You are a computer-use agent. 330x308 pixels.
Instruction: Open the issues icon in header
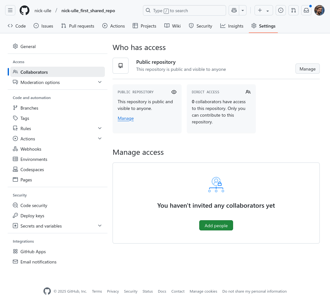click(281, 10)
